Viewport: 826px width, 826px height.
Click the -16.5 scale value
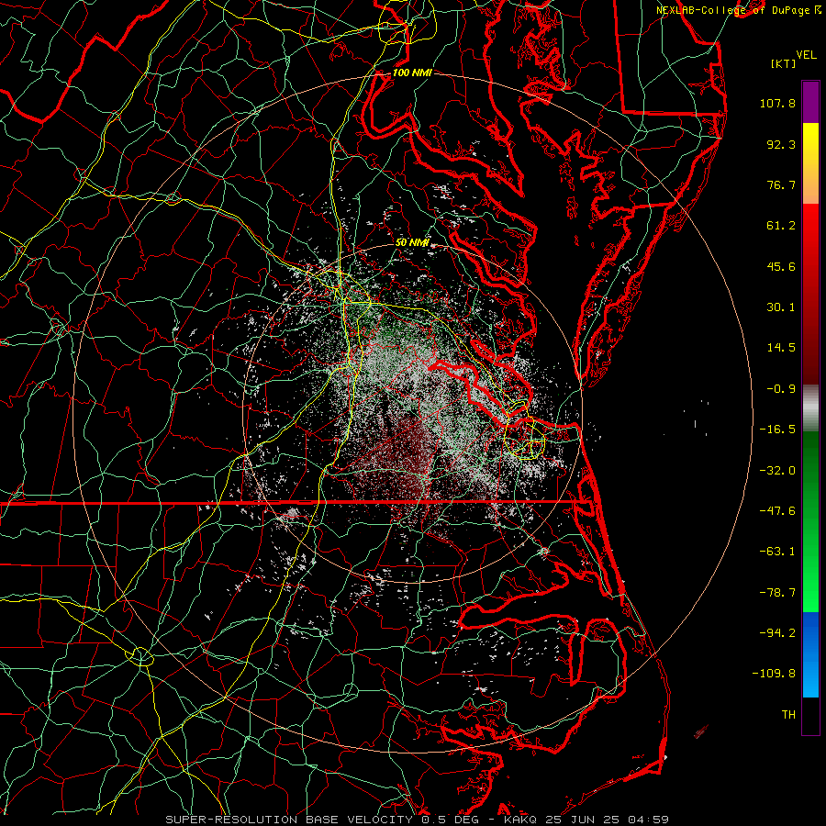click(777, 430)
